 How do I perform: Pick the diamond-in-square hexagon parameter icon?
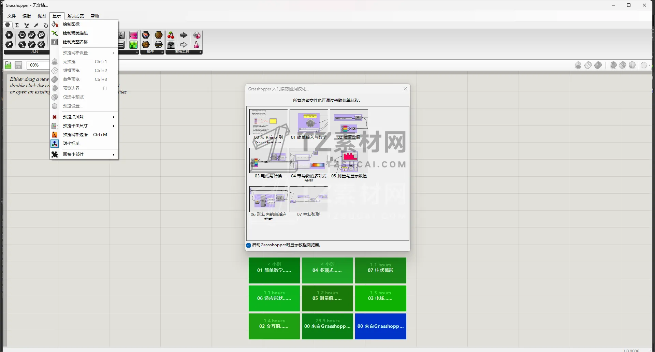click(41, 44)
